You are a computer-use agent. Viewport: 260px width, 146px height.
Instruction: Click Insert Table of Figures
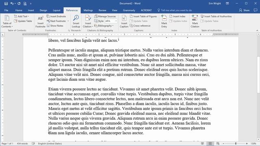(x=143, y=16)
